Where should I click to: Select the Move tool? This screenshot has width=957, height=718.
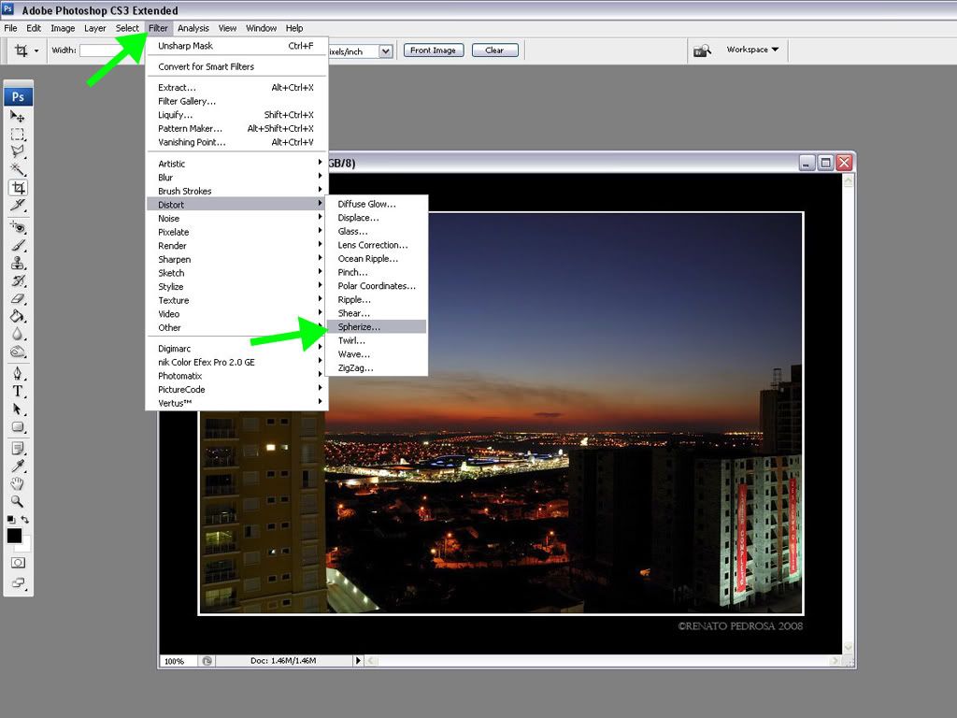(18, 116)
